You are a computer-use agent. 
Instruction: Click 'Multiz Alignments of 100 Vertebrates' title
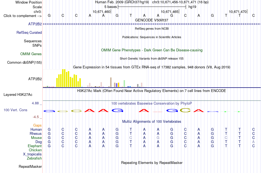[x=152, y=122]
